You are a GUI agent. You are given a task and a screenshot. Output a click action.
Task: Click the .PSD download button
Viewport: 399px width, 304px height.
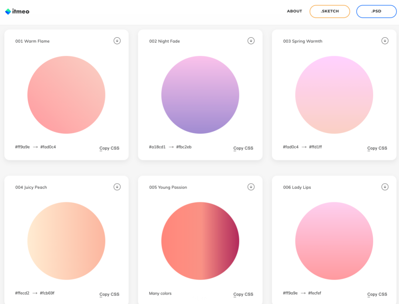point(376,11)
